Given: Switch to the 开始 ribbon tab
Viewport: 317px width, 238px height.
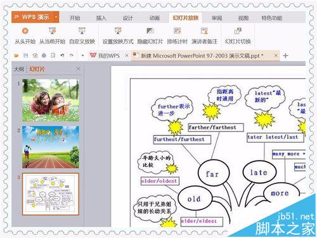Looking at the screenshot, I should [75, 18].
